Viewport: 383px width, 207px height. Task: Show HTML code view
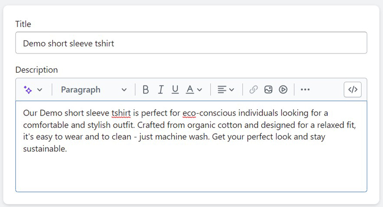[x=353, y=90]
